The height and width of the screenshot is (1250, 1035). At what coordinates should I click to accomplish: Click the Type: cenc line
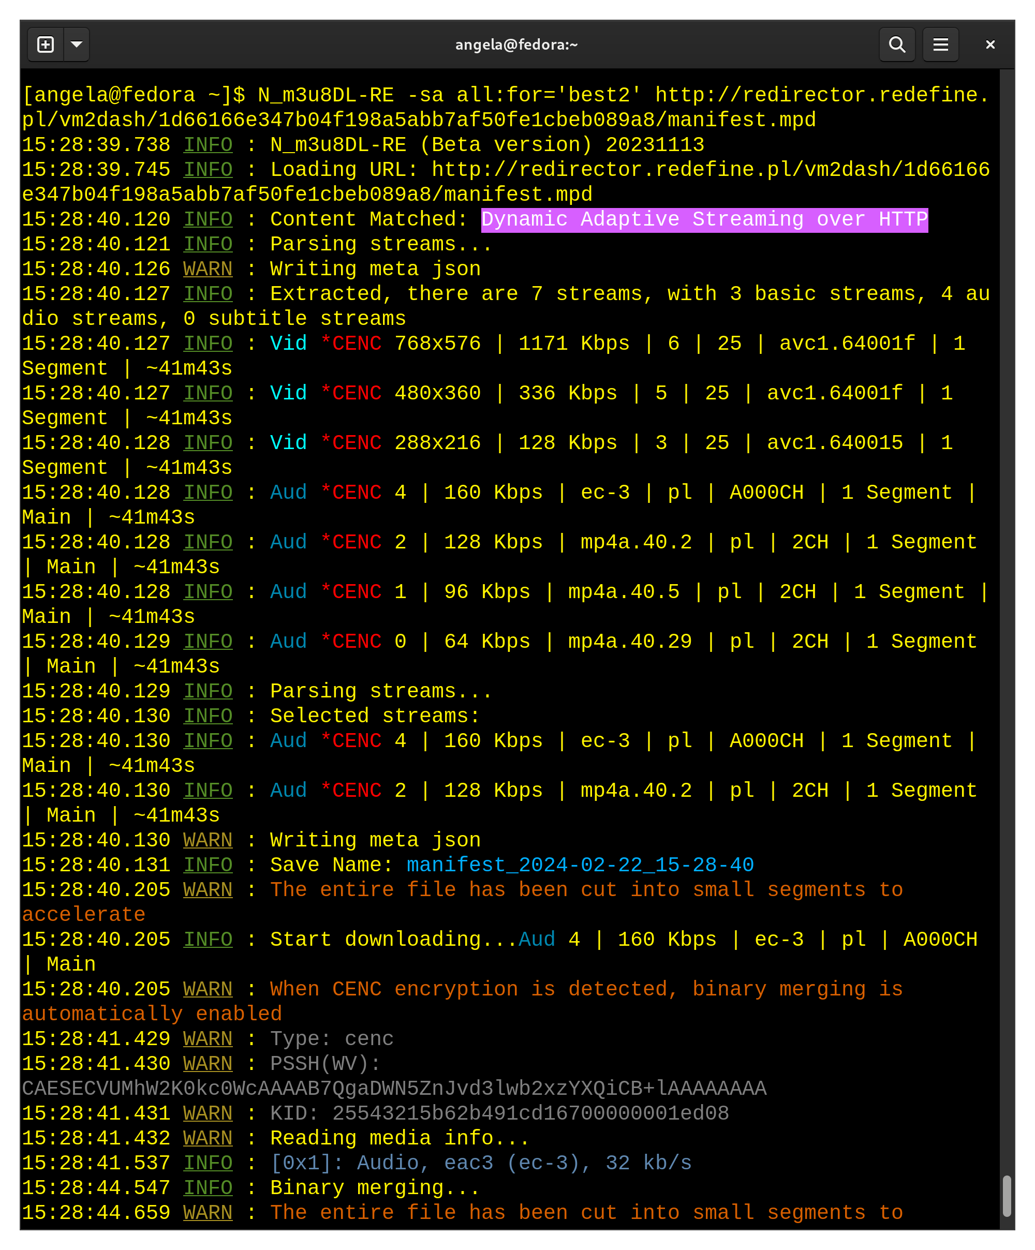point(332,1039)
